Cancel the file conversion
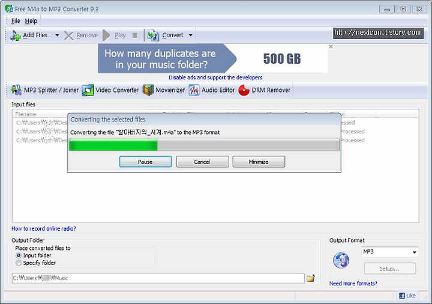This screenshot has width=432, height=304. click(x=203, y=162)
